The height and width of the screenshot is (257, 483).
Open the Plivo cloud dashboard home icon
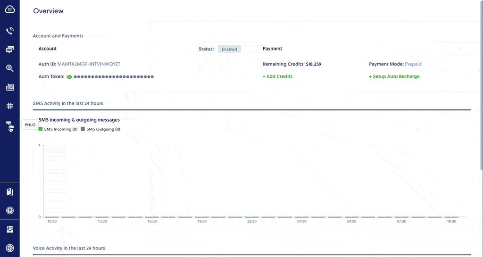9,9
